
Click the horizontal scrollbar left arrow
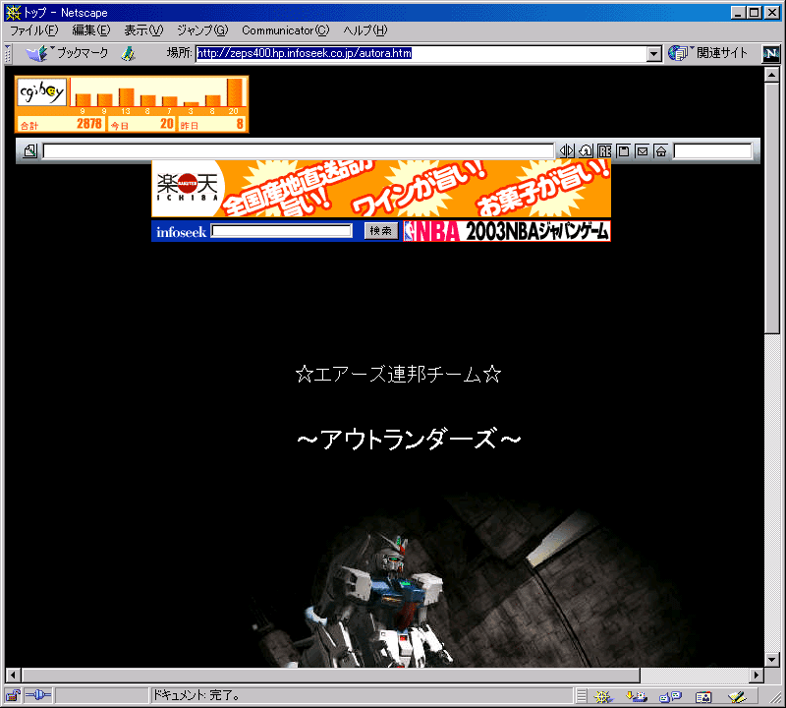[x=13, y=676]
